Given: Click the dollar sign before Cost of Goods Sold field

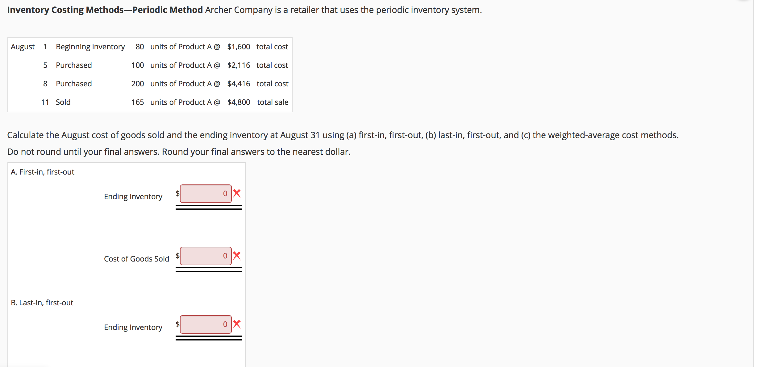Looking at the screenshot, I should pyautogui.click(x=177, y=255).
